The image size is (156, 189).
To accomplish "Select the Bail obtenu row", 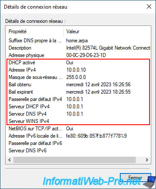I will [x=78, y=85].
